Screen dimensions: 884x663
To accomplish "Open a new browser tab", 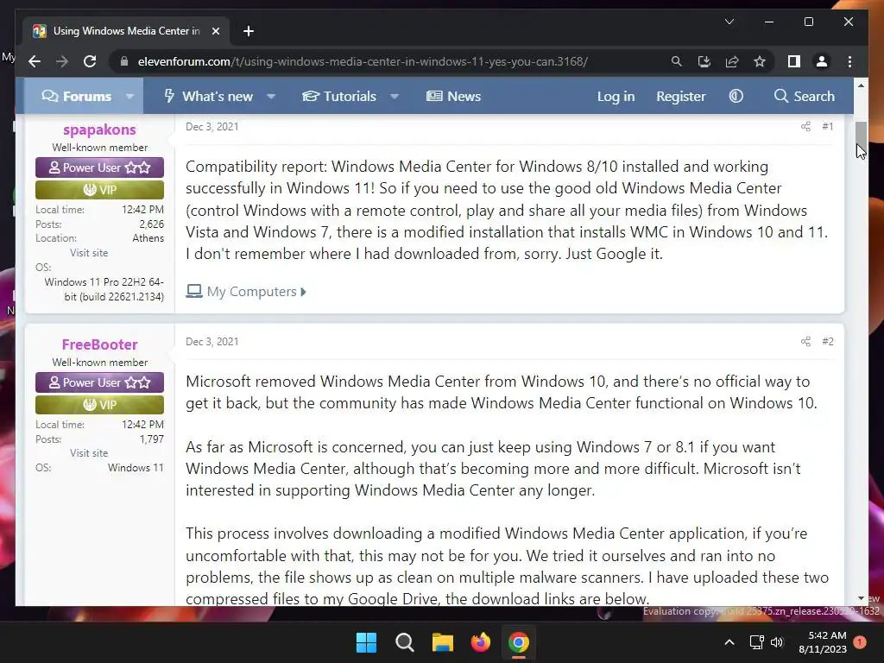I will [248, 31].
